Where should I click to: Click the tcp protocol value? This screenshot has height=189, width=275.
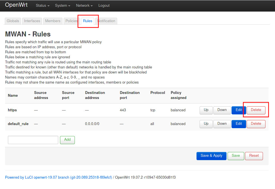(153, 110)
